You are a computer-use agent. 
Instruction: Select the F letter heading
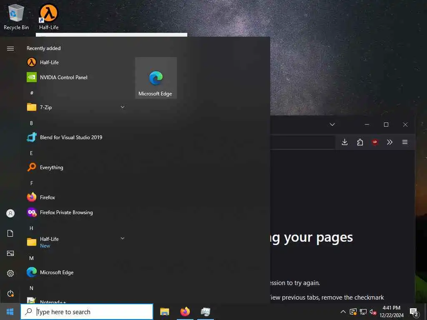pyautogui.click(x=31, y=183)
